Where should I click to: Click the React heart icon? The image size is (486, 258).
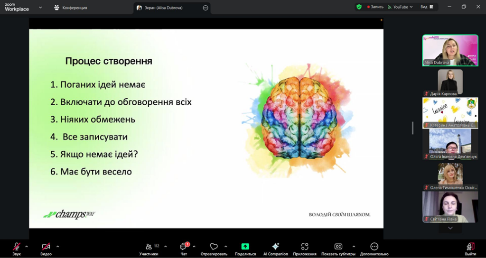214,247
